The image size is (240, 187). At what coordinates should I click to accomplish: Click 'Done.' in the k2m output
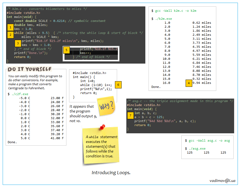pos(156,87)
